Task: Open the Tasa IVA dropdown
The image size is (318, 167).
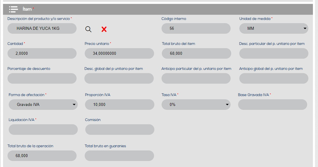Action: 196,104
